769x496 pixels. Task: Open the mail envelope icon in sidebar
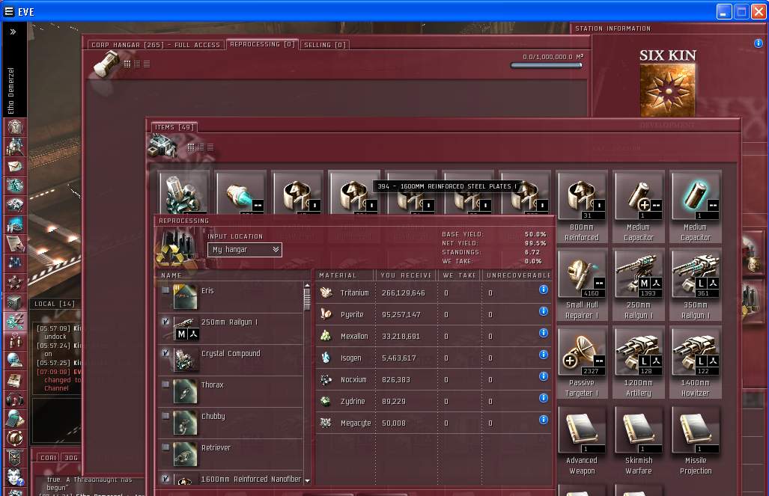click(15, 167)
